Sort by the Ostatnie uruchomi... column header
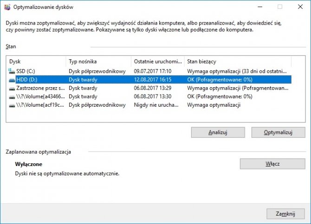The width and height of the screenshot is (311, 224). coord(158,62)
